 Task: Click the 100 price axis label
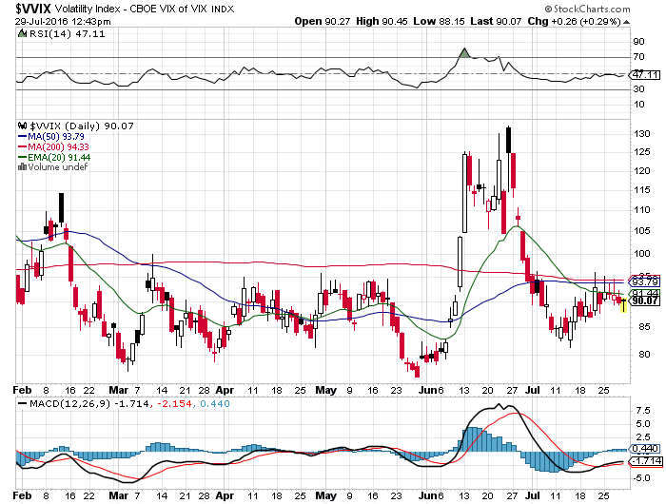tap(642, 254)
